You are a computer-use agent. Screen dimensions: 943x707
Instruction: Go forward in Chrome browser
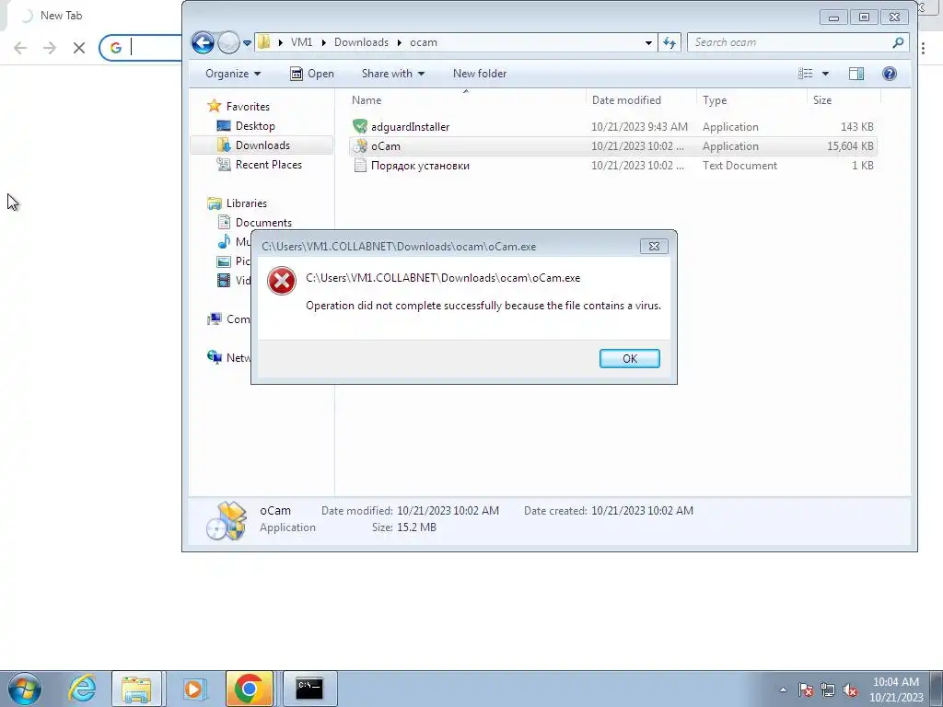(50, 48)
